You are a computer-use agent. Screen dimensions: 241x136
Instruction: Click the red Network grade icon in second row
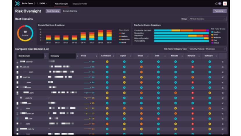193,67
